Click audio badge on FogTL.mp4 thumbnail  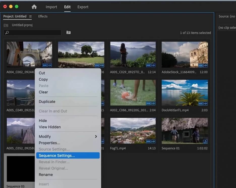pos(153,142)
